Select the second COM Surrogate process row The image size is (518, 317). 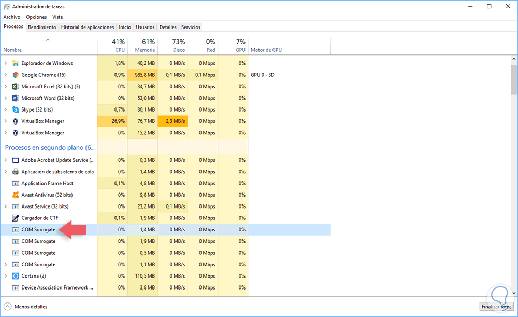click(38, 241)
